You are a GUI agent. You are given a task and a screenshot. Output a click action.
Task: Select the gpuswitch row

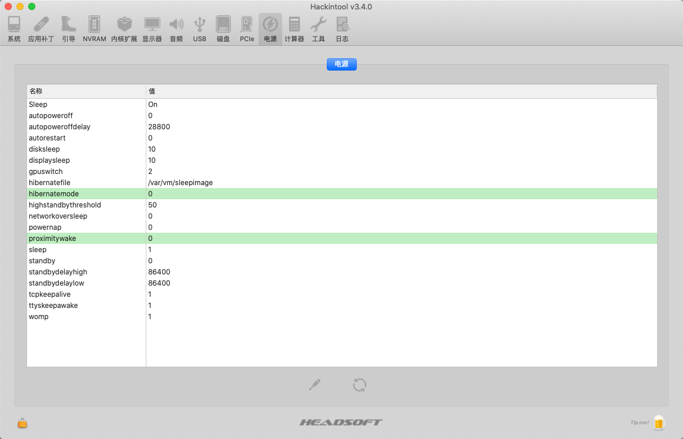[x=342, y=172]
